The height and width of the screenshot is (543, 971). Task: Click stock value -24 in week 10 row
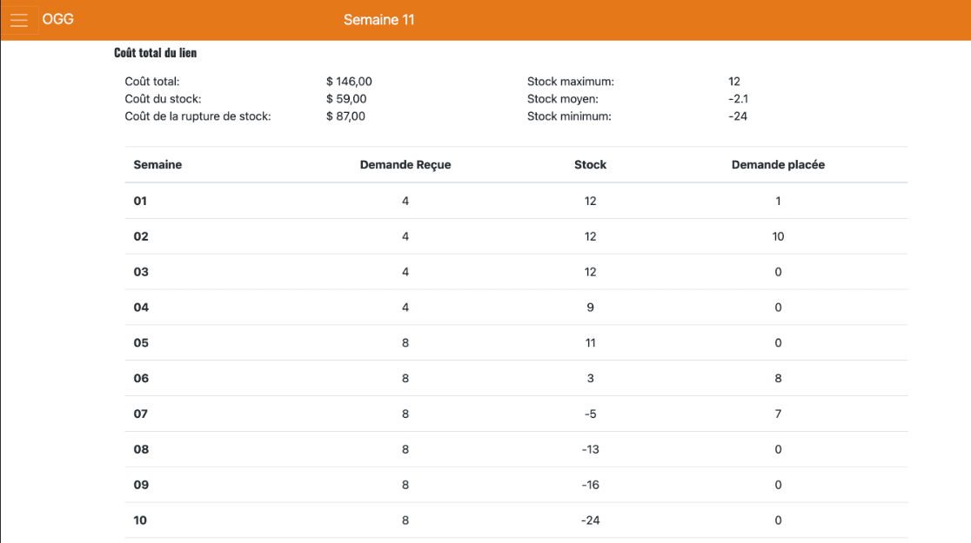click(590, 520)
